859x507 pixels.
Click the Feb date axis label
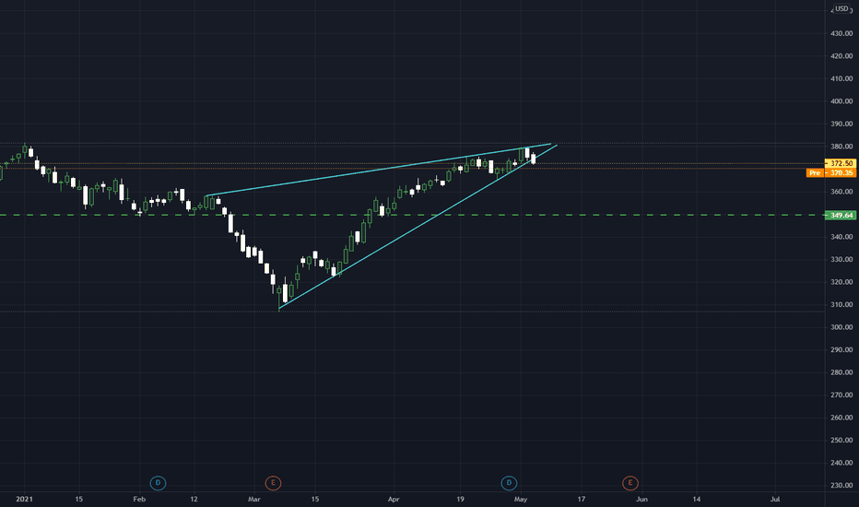139,500
